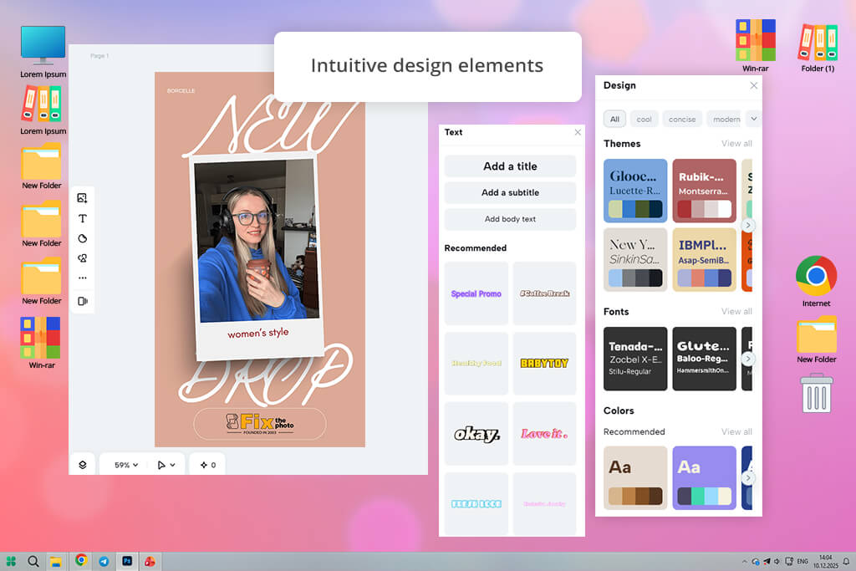The height and width of the screenshot is (571, 856).
Task: Select the Text tool in editor toolbar
Action: coord(83,218)
